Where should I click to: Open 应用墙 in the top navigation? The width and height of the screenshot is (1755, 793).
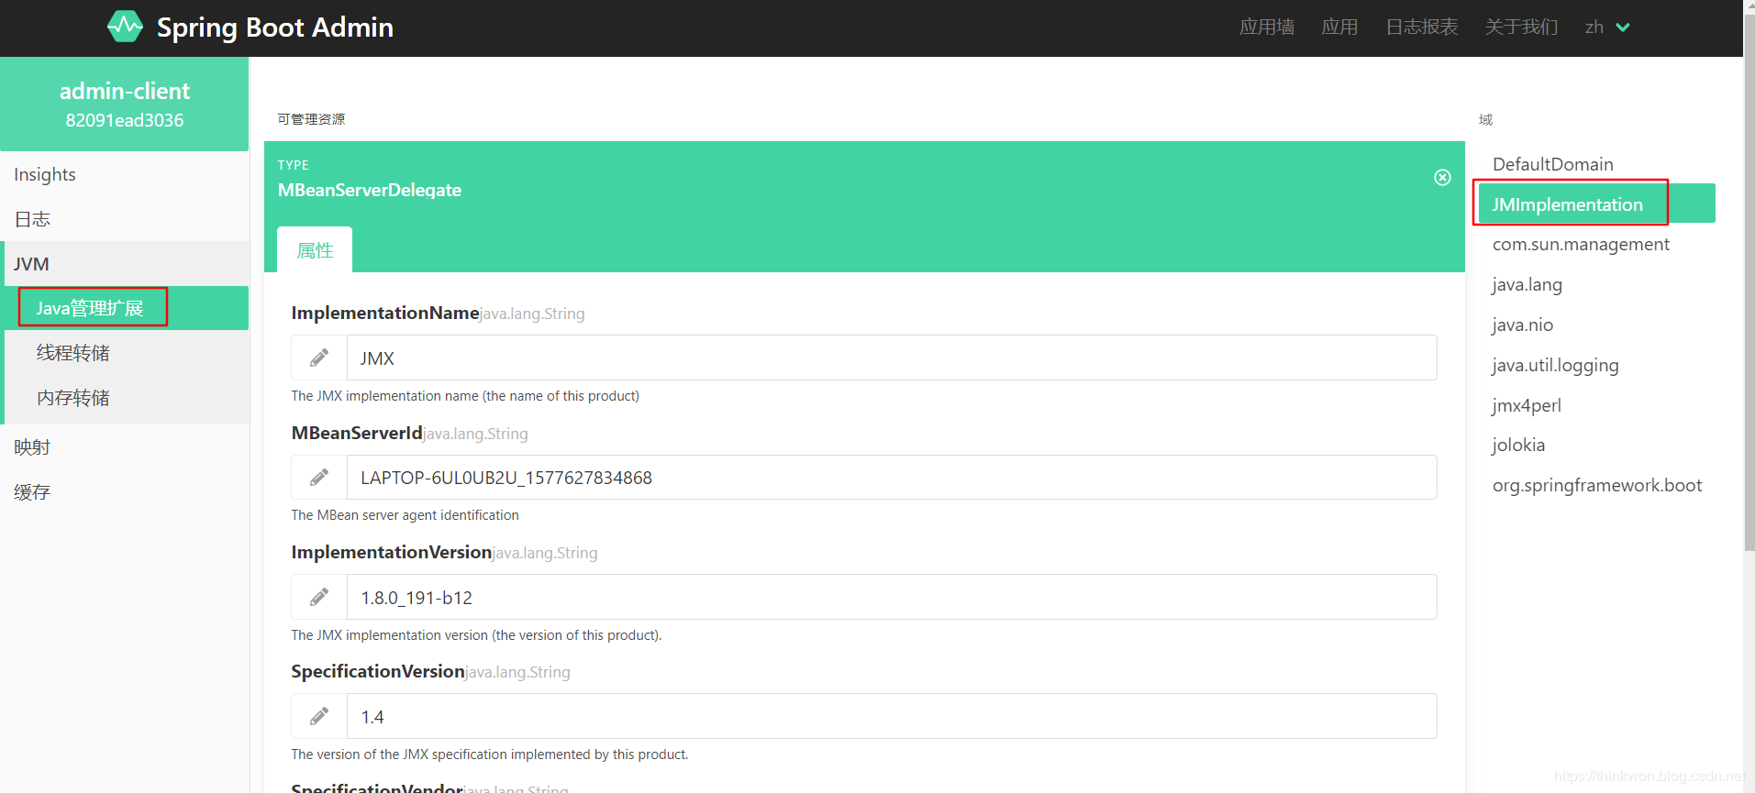1266,28
